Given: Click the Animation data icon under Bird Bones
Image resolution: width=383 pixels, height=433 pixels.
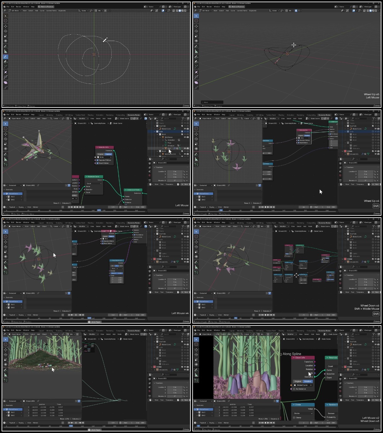Looking at the screenshot, I should pos(166,140).
